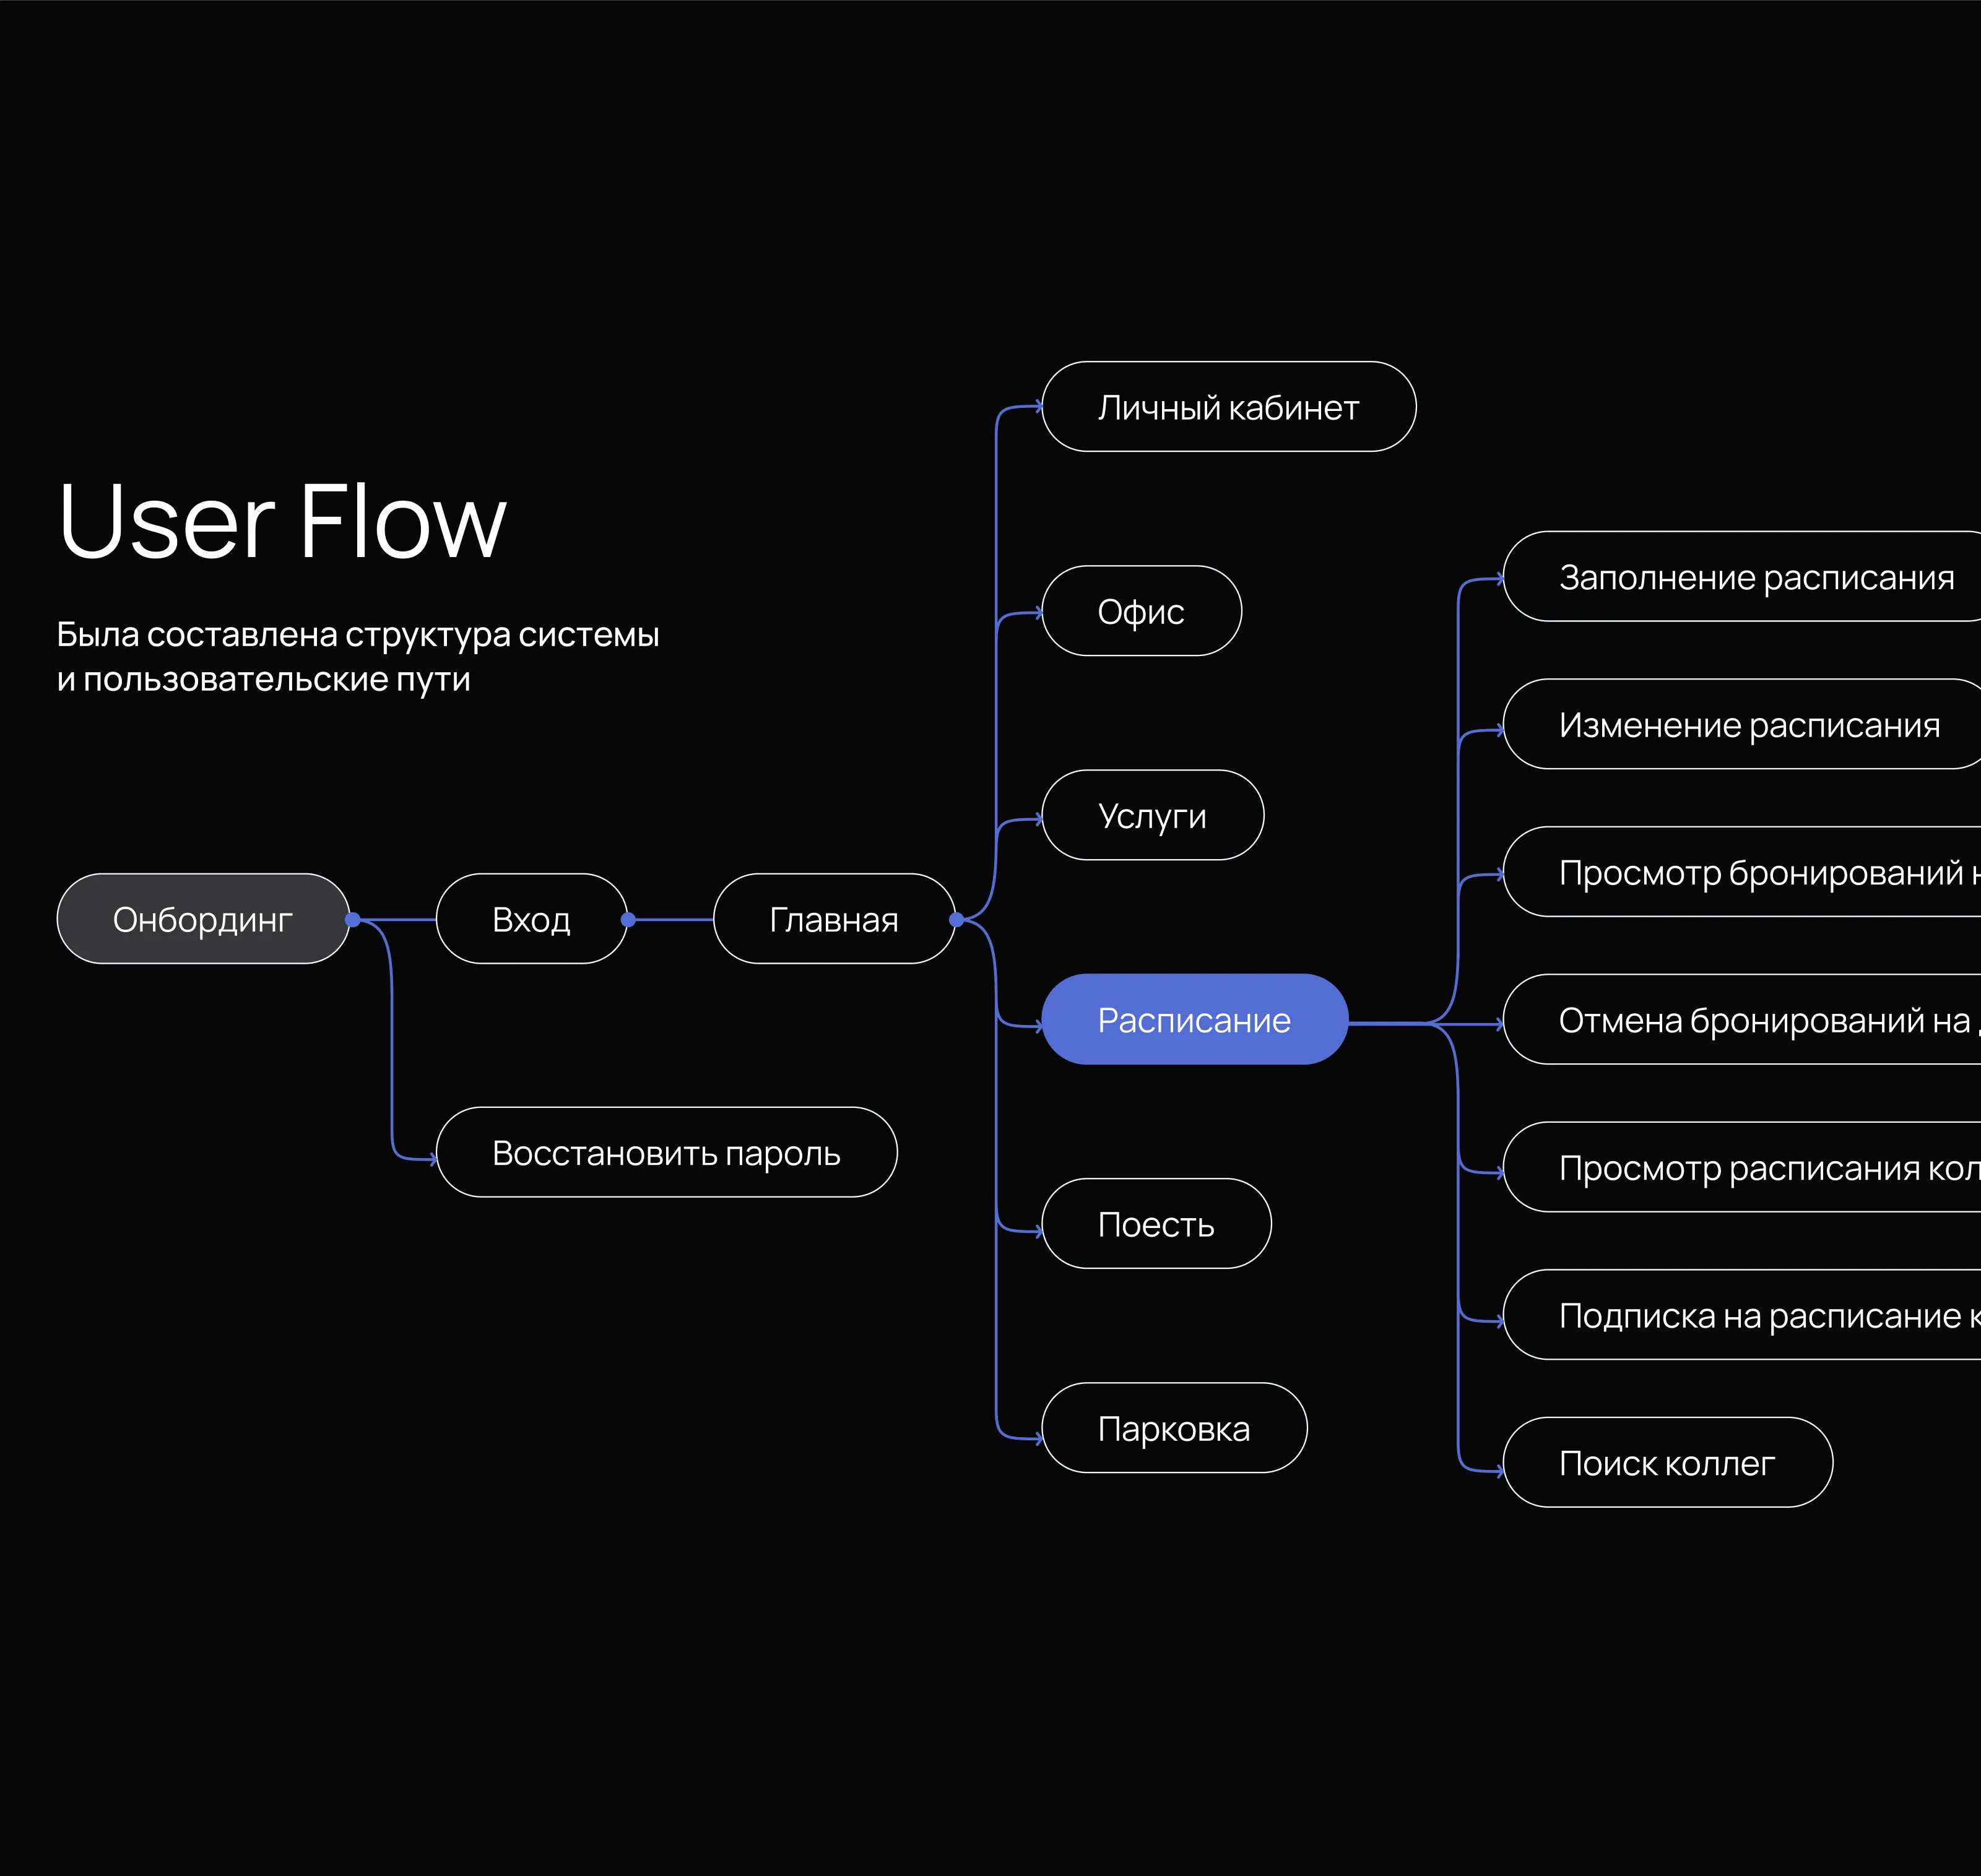Open the Парковка node

coord(1174,1428)
